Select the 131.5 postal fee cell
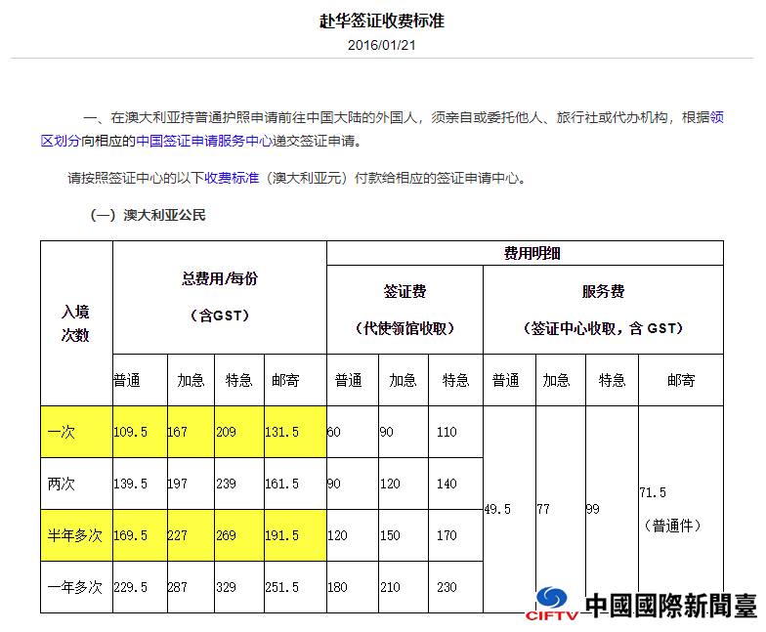Image resolution: width=766 pixels, height=632 pixels. pos(295,432)
